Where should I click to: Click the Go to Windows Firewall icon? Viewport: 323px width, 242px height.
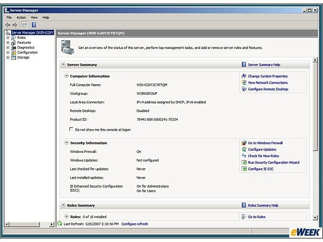click(x=244, y=143)
